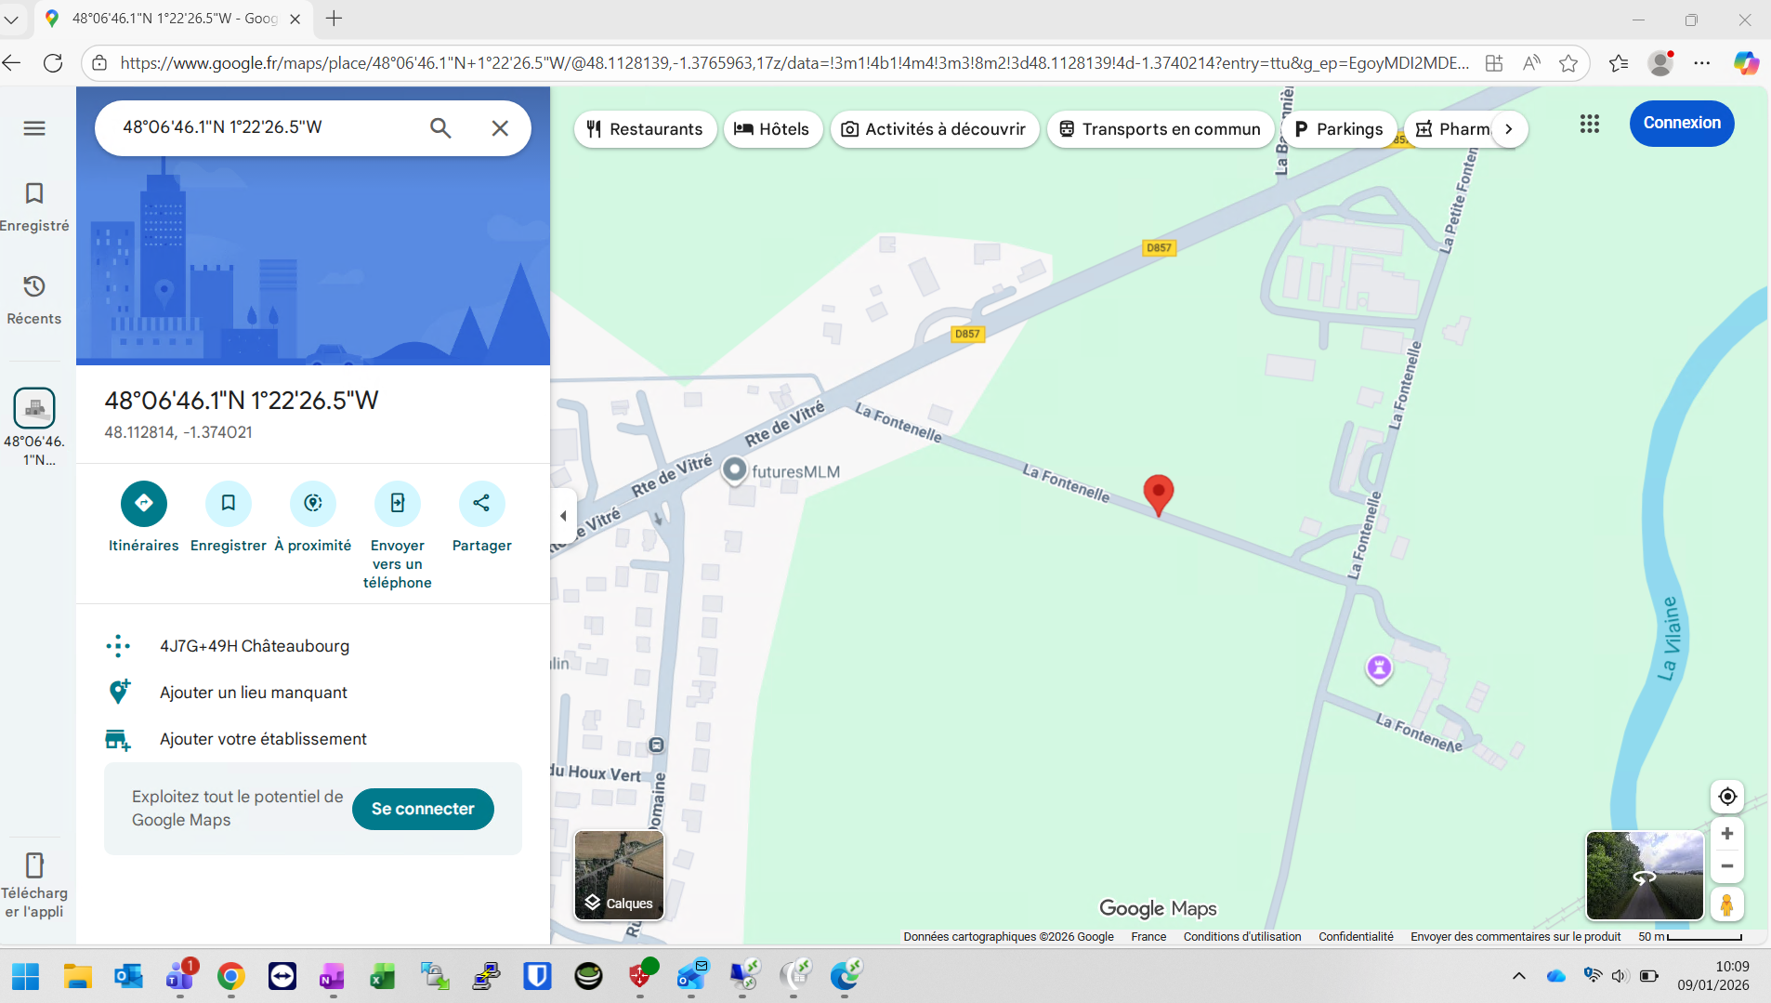Image resolution: width=1771 pixels, height=1003 pixels.
Task: Expand more category chips arrow
Action: click(x=1509, y=129)
